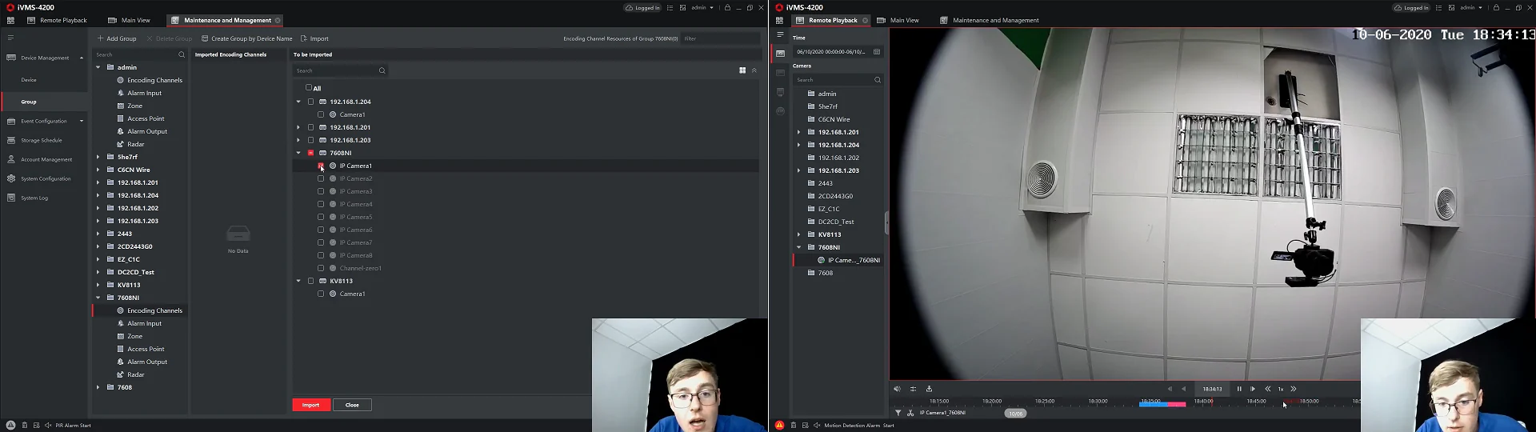Click search icon in To be Imported search

pos(382,70)
